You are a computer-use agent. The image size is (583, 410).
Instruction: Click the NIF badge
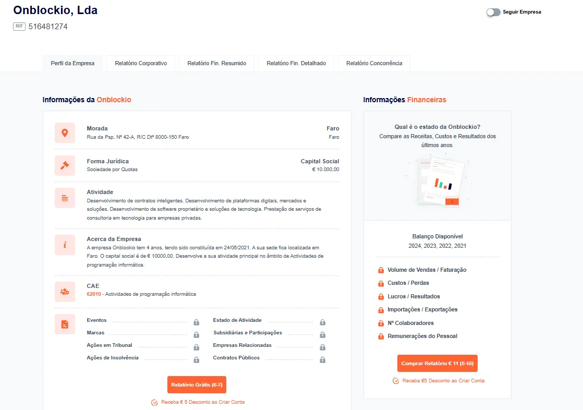[19, 27]
